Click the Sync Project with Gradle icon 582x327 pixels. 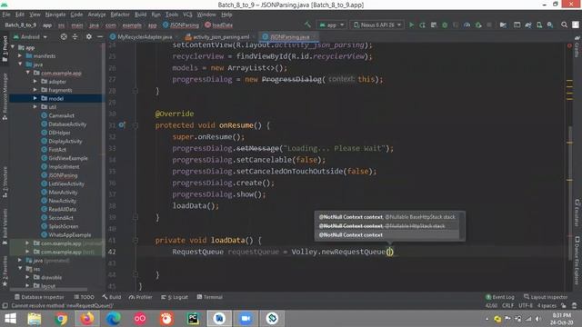[x=527, y=25]
